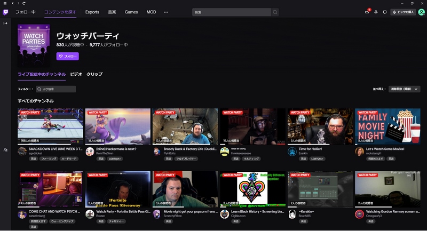Click マルチプレイヤー tag under FlyinBolts
The height and width of the screenshot is (231, 427).
coord(186,159)
